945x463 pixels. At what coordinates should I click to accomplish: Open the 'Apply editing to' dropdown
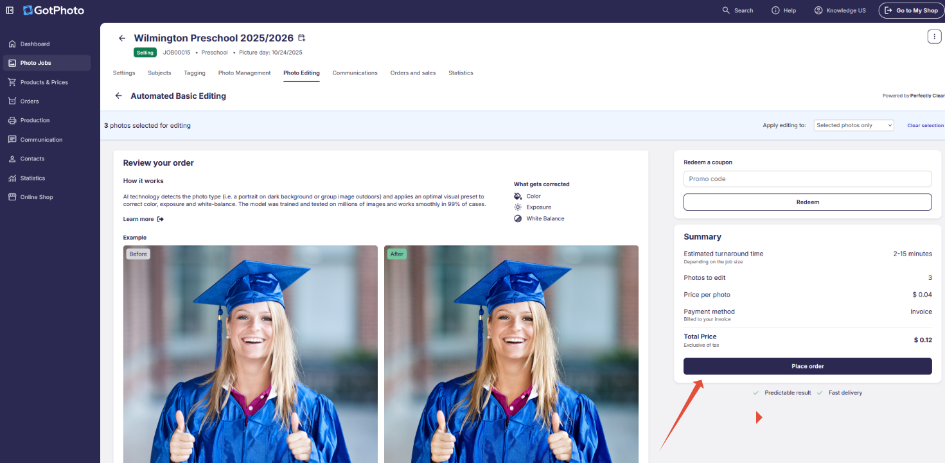point(853,125)
